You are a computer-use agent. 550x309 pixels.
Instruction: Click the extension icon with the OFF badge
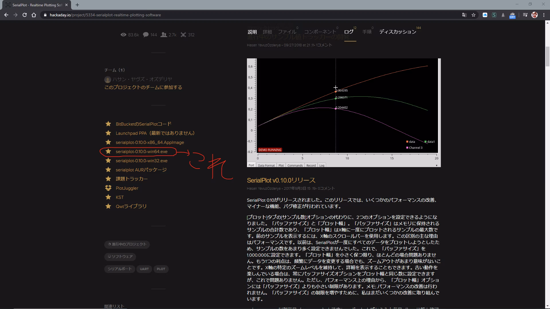512,15
